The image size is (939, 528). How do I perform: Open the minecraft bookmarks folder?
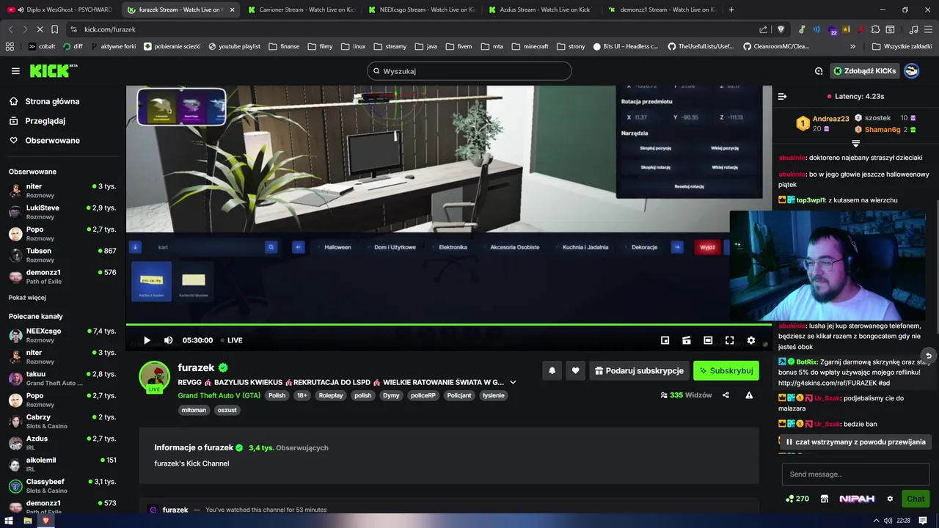pyautogui.click(x=530, y=46)
